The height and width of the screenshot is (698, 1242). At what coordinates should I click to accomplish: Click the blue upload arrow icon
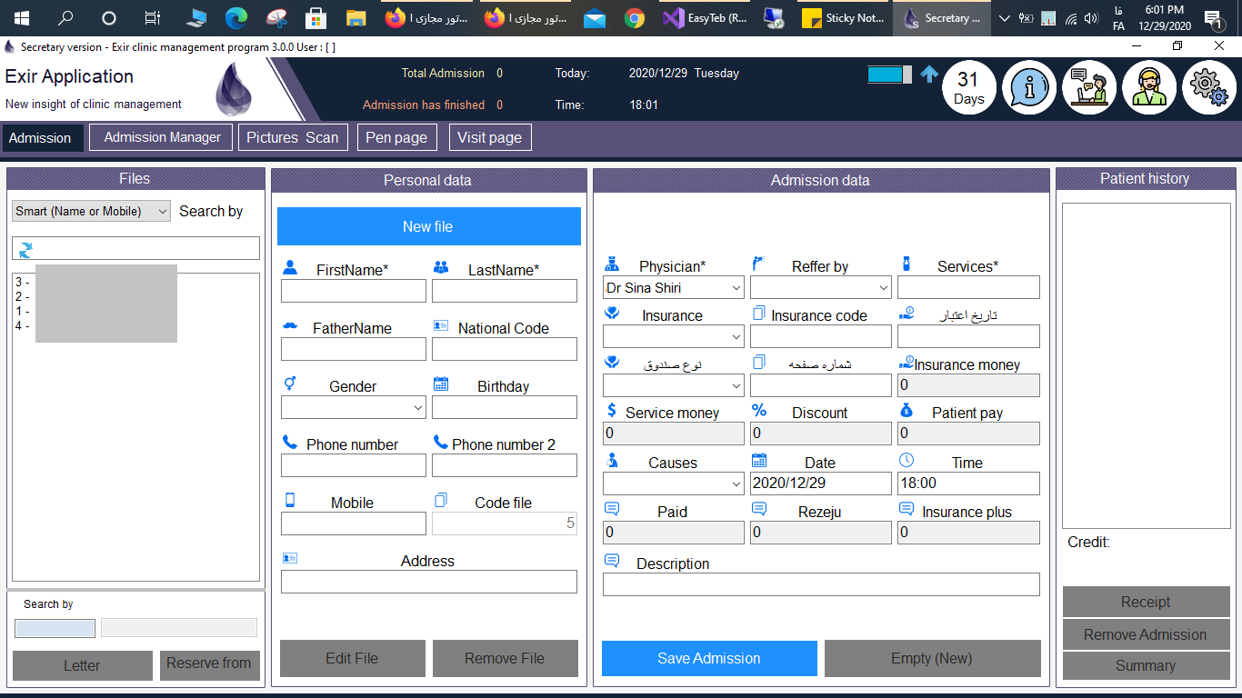[x=929, y=75]
